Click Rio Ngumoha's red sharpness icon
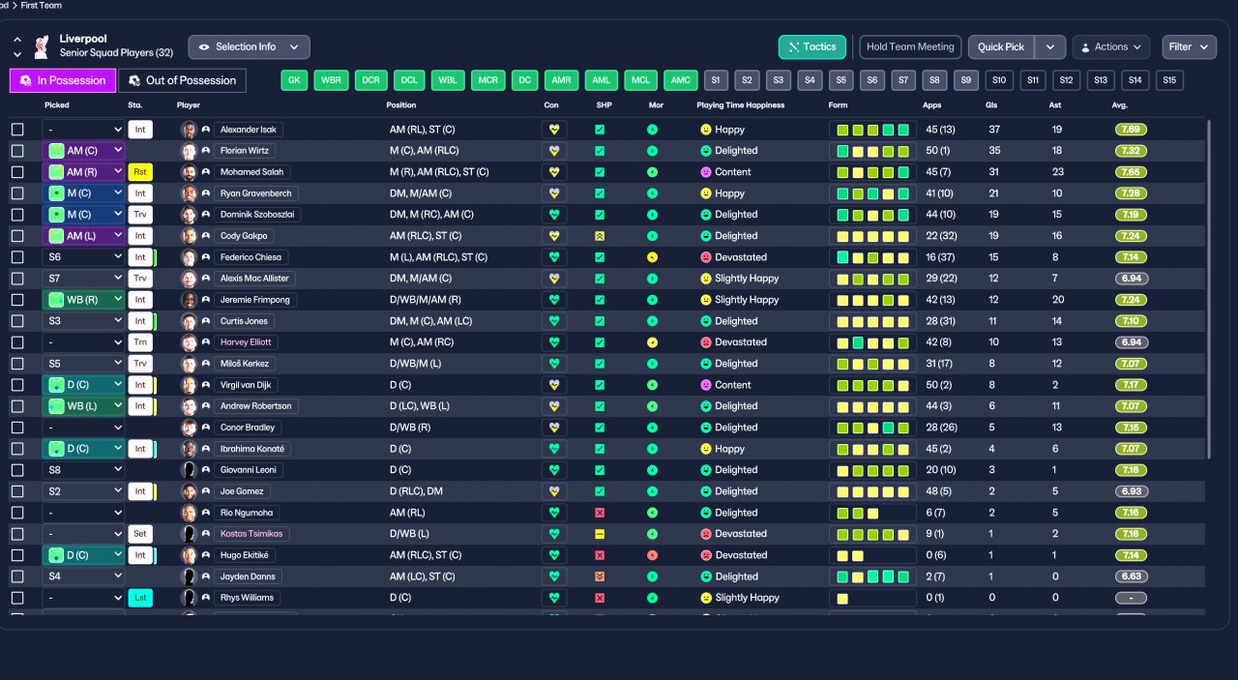The height and width of the screenshot is (680, 1238). click(x=600, y=513)
